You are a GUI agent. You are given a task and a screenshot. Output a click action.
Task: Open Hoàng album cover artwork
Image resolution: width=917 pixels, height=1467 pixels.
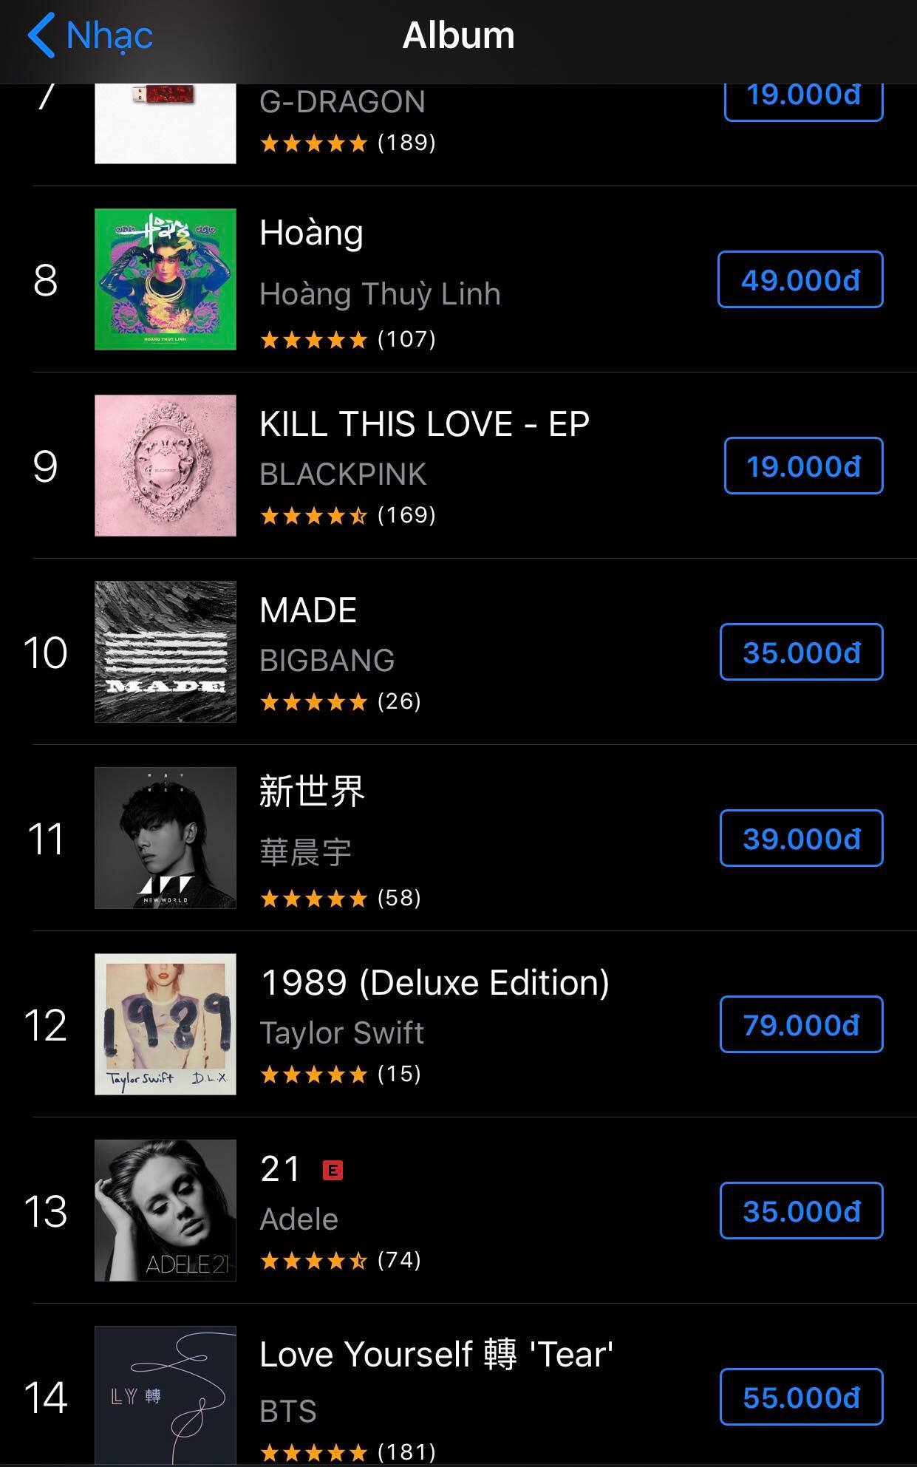pos(166,279)
